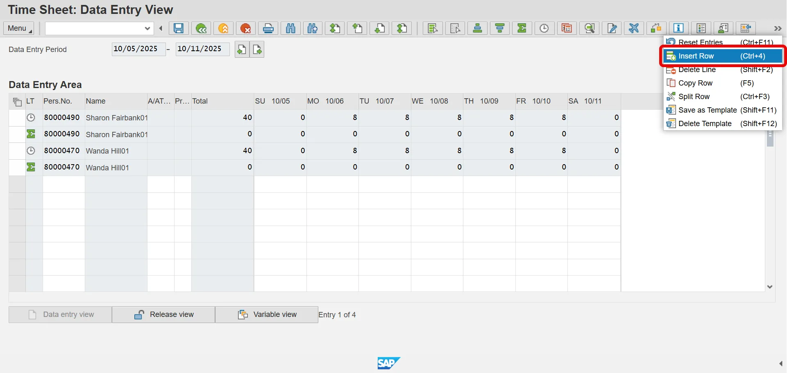787x373 pixels.
Task: Click the select-all icon in table header corner
Action: [17, 102]
